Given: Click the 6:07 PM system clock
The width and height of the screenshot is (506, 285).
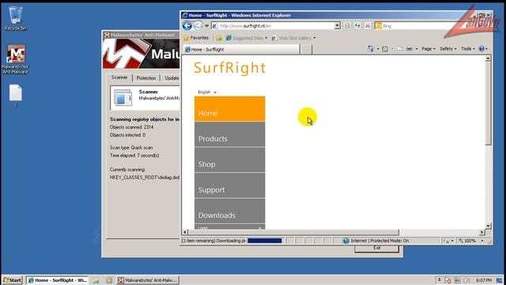Looking at the screenshot, I should 484,280.
